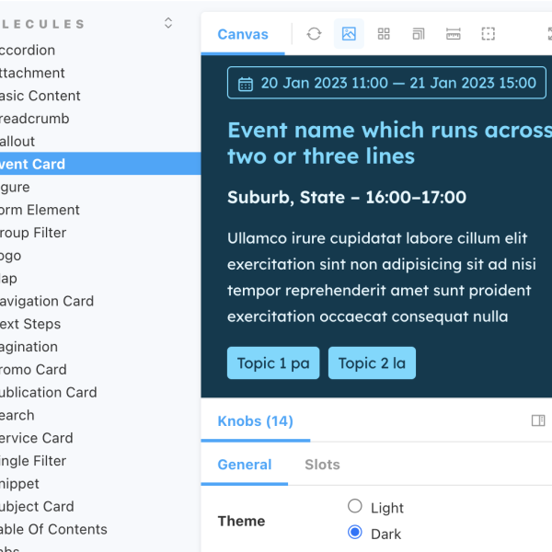Click the remount component refresh icon
This screenshot has width=552, height=552.
point(314,34)
